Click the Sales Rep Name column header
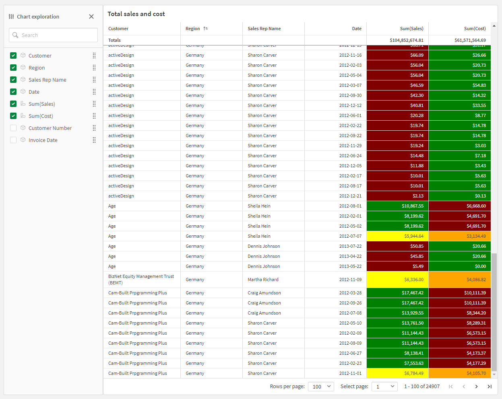Viewport: 502px width, 399px height. (264, 29)
